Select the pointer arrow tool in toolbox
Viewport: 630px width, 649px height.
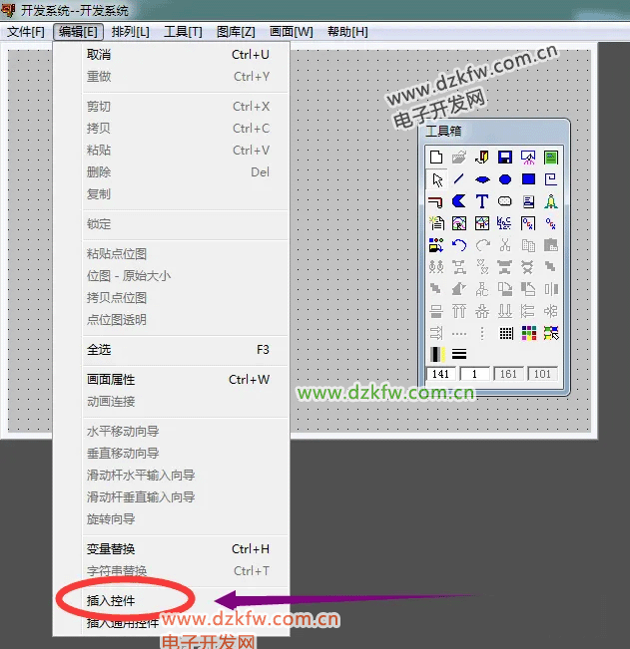436,179
